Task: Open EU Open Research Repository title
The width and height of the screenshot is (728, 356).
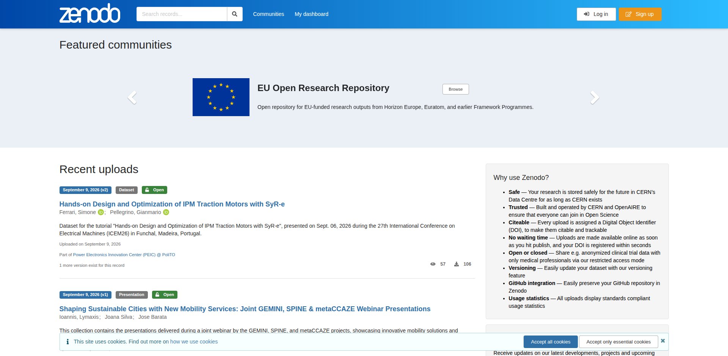Action: [323, 88]
